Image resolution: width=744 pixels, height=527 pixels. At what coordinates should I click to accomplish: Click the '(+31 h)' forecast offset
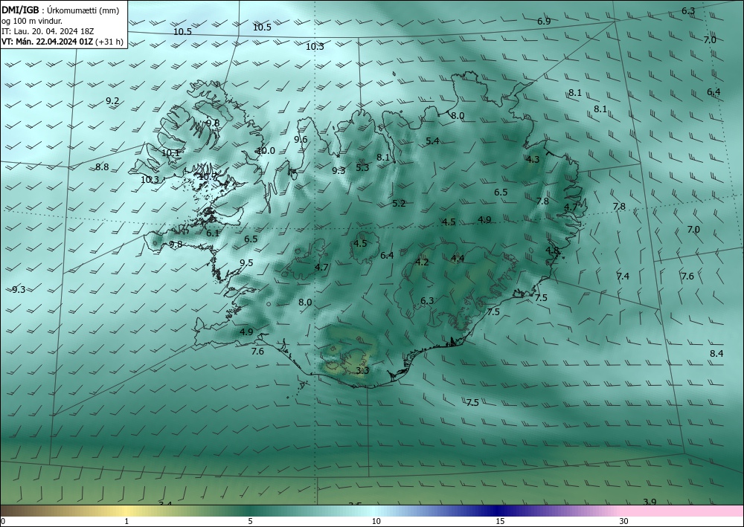109,42
